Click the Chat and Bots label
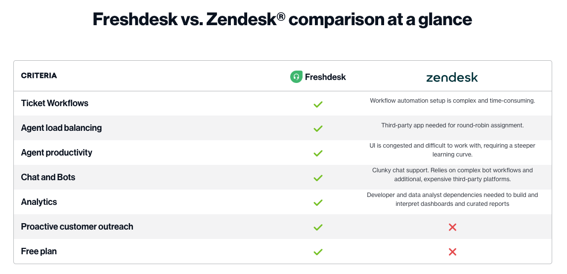Image resolution: width=567 pixels, height=274 pixels. 48,177
